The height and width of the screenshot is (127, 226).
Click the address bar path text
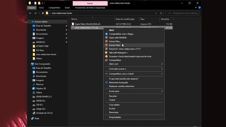(x=62, y=13)
